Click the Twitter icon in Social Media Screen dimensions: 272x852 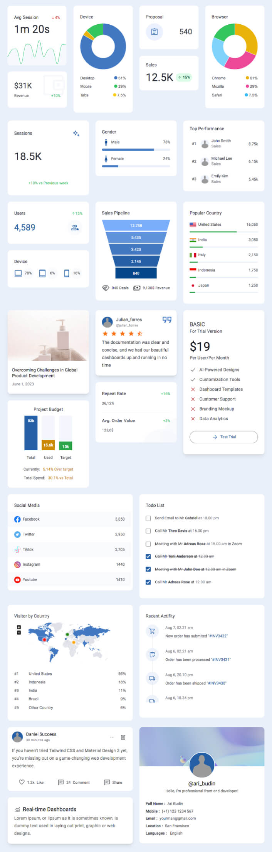tap(17, 534)
